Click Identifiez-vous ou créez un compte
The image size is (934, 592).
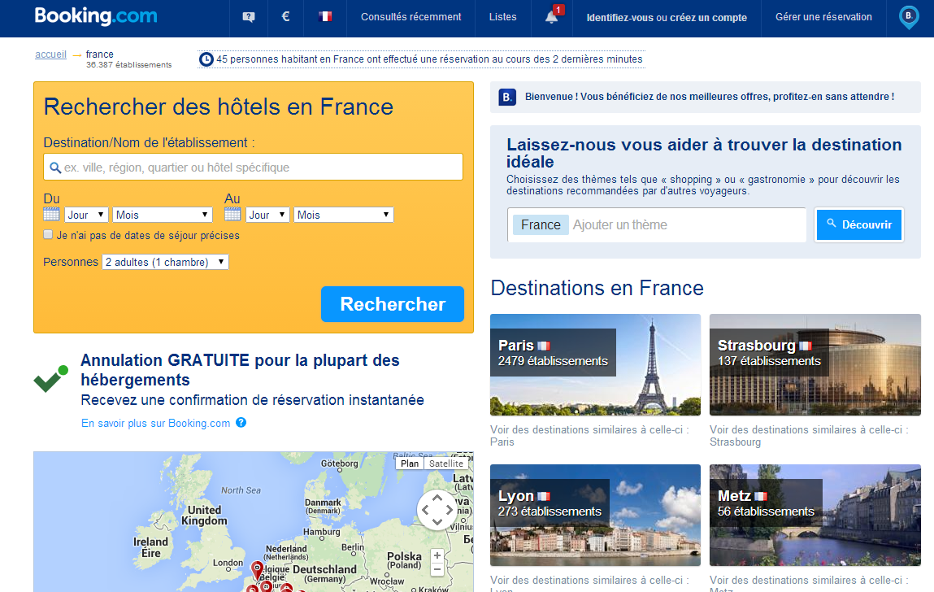pos(667,18)
